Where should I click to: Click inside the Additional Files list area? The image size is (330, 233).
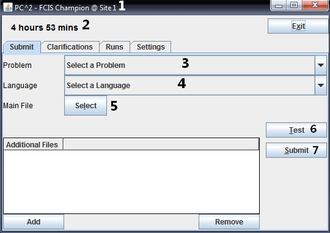(x=131, y=182)
